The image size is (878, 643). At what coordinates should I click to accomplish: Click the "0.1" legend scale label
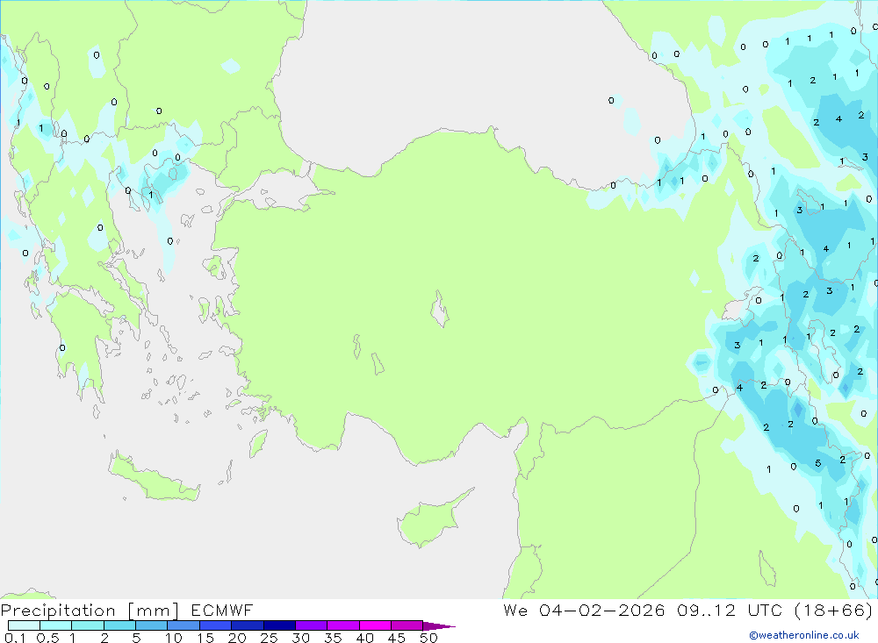tap(15, 638)
